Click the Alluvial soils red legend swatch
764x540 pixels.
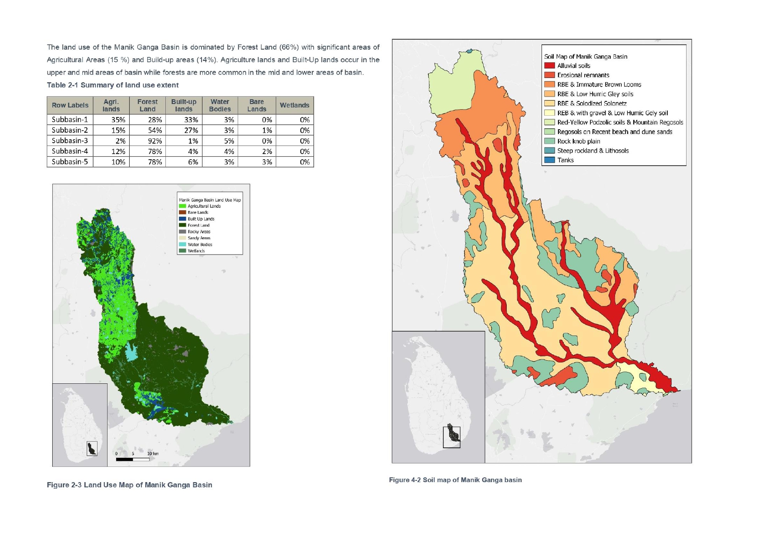point(549,66)
